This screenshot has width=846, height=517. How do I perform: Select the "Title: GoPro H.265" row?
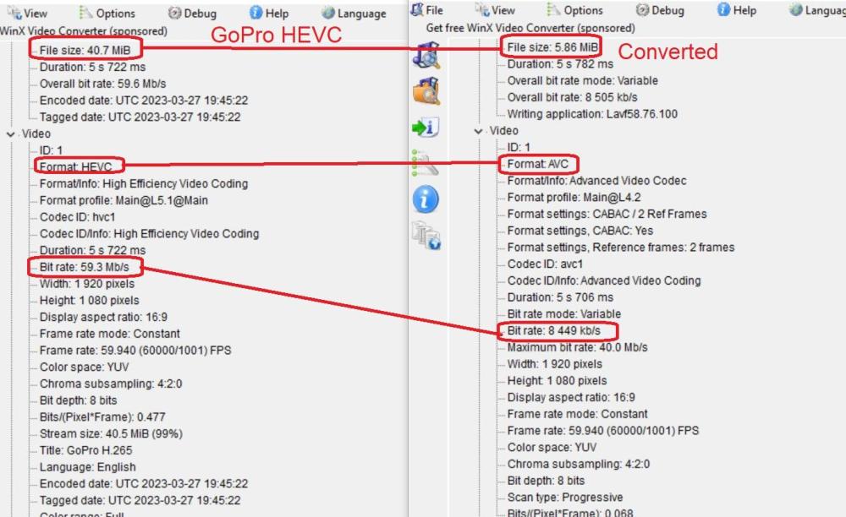(x=85, y=450)
